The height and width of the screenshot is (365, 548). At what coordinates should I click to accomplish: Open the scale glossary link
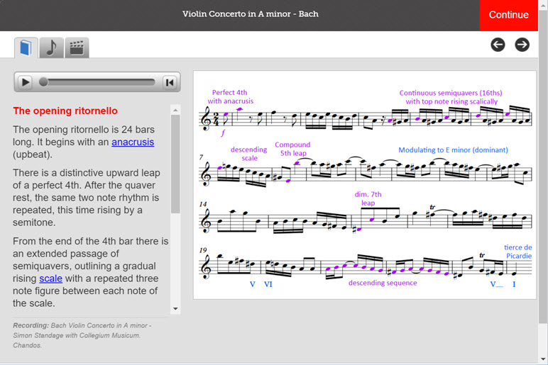click(50, 279)
